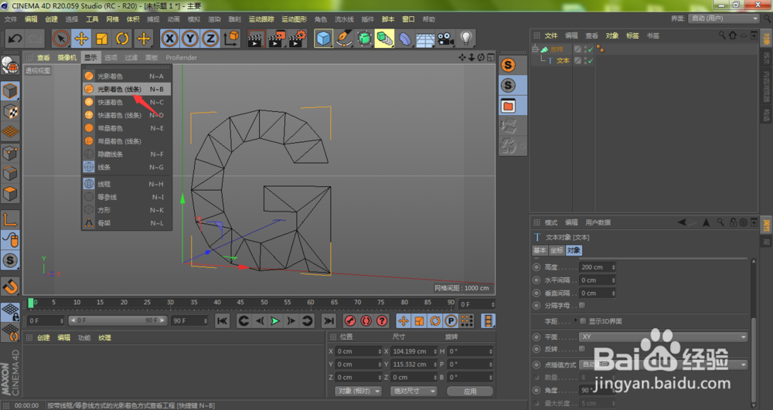Image resolution: width=773 pixels, height=410 pixels.
Task: Choose 线框 display option
Action: (127, 184)
